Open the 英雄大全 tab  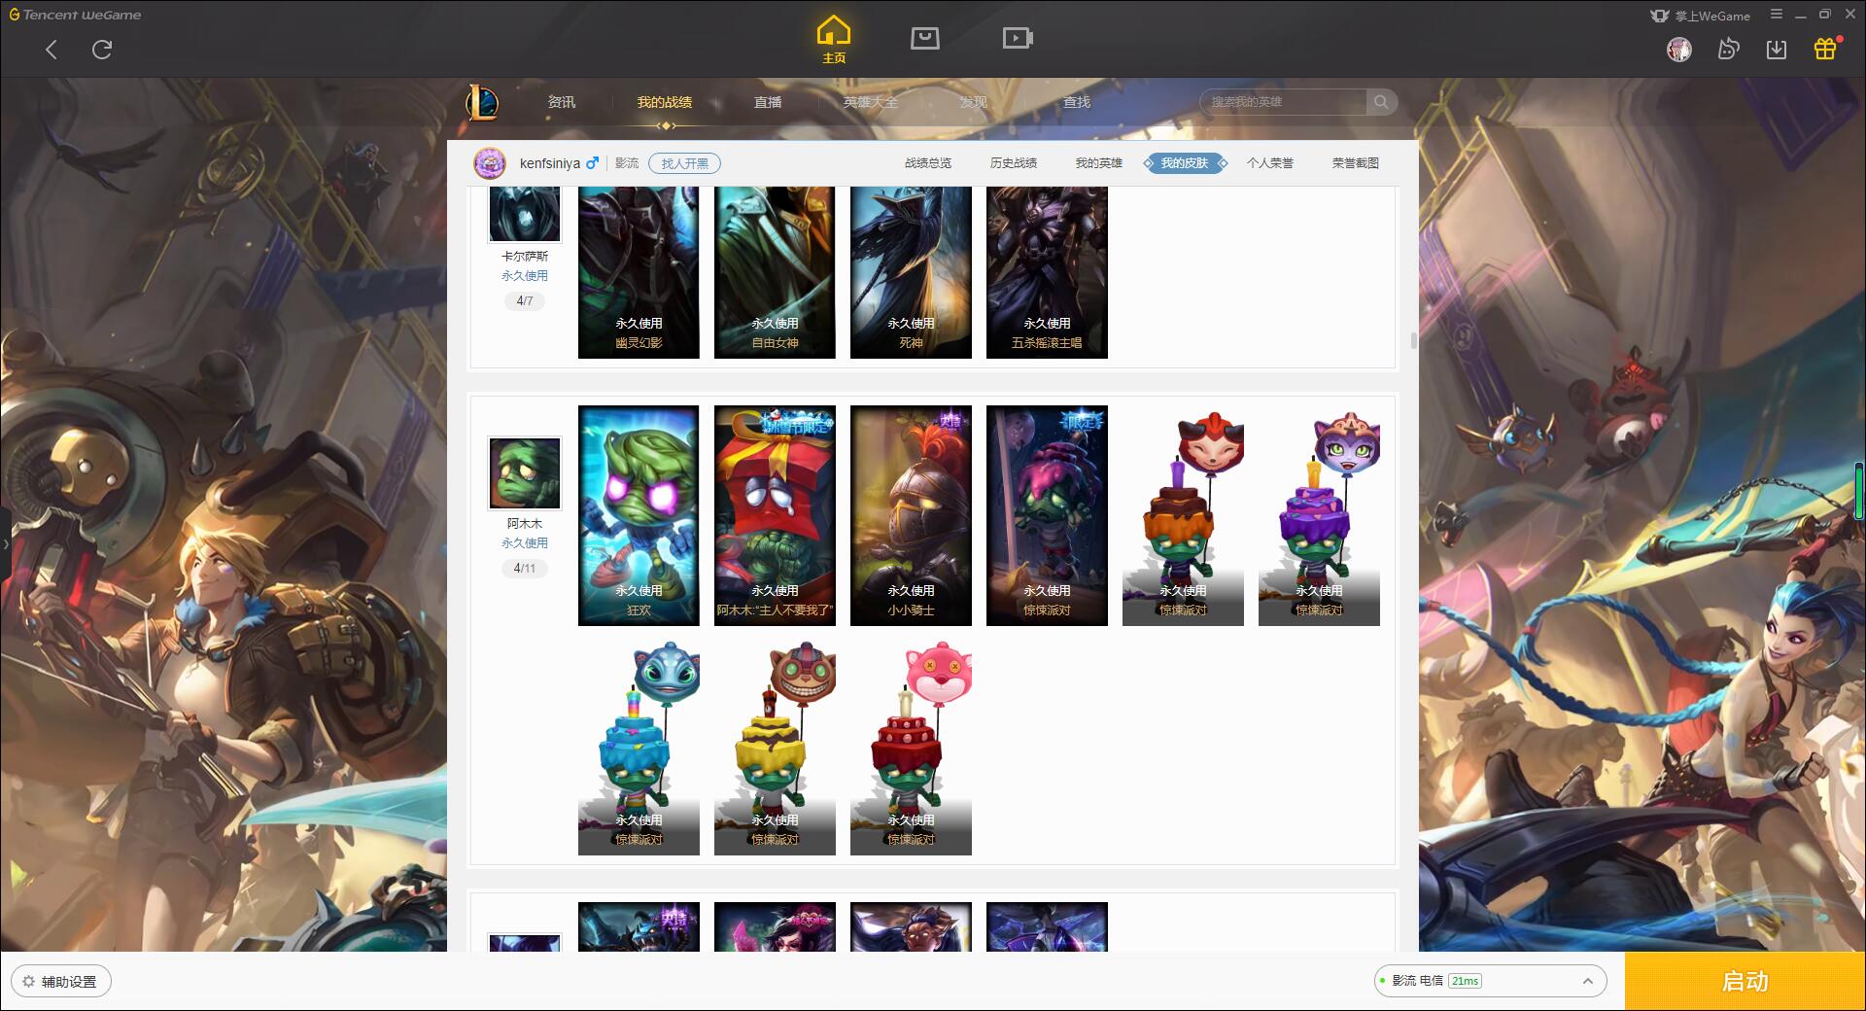tap(871, 102)
